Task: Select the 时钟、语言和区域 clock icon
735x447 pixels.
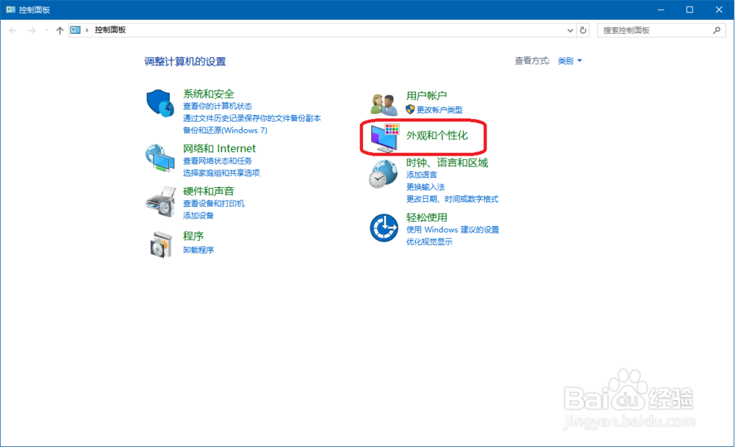Action: click(383, 175)
